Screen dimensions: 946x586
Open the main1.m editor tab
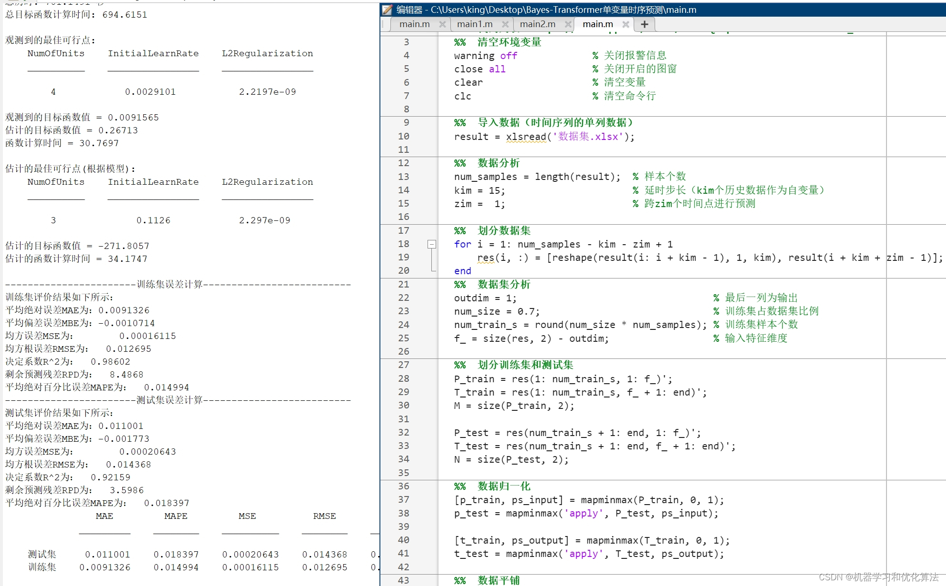click(x=475, y=24)
